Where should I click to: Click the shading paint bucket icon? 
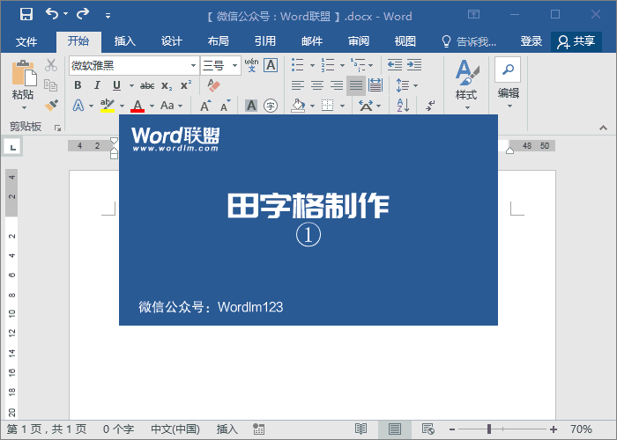(298, 106)
